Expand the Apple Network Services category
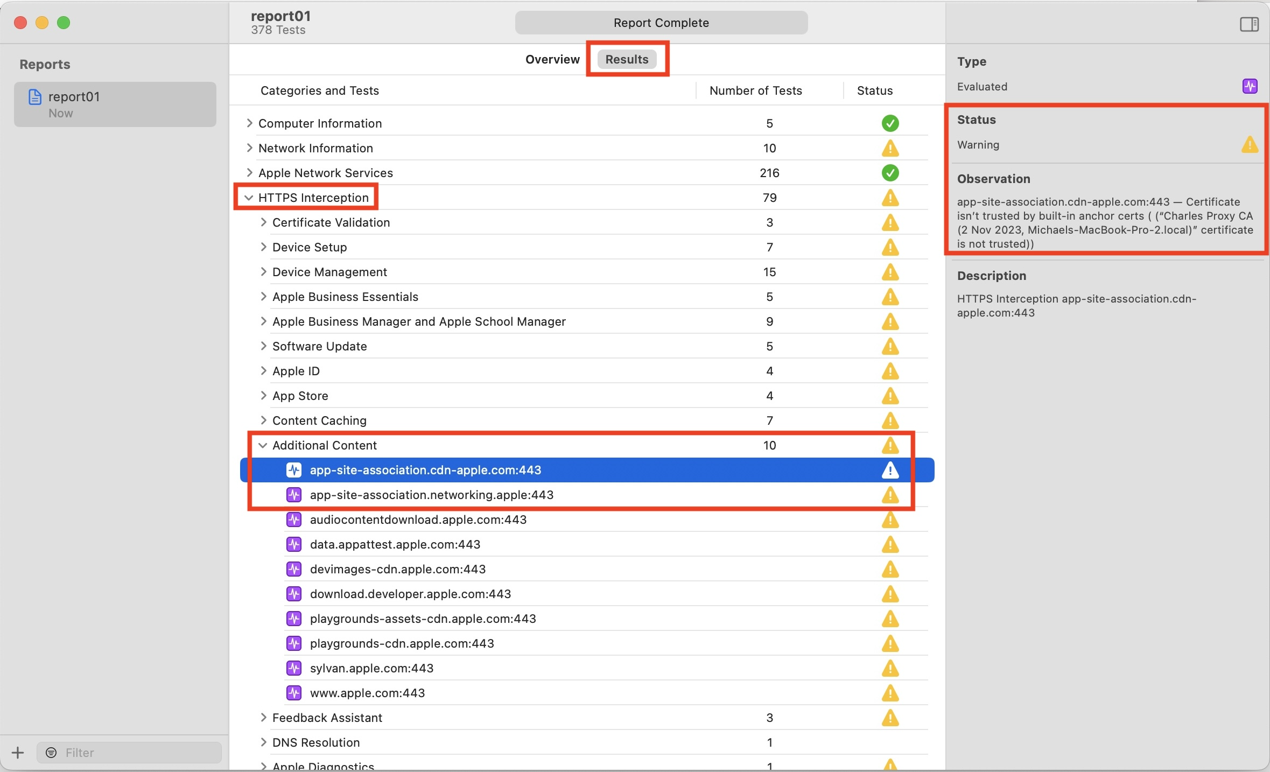This screenshot has width=1270, height=772. (x=249, y=173)
